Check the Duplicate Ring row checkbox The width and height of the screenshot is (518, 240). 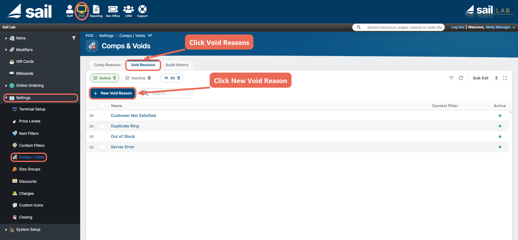click(102, 126)
